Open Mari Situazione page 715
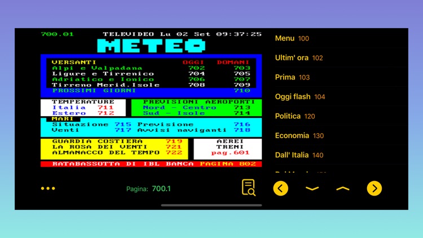Screen dimensions: 423x238 tap(123, 125)
